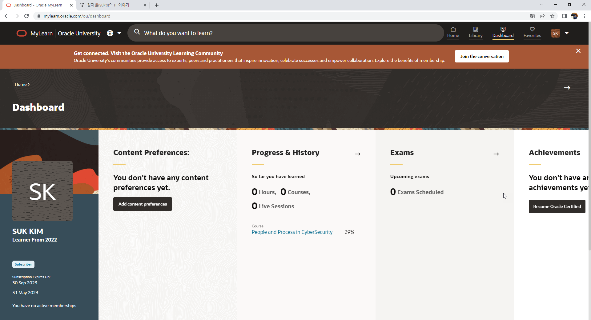Click the browser back arrow
Image resolution: width=591 pixels, height=320 pixels.
click(x=7, y=16)
